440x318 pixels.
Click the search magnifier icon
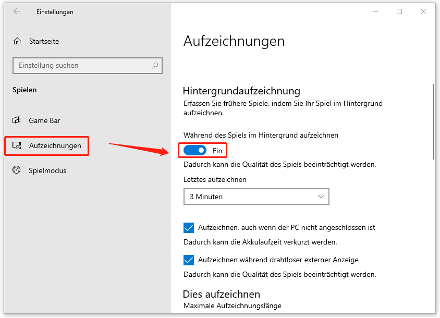pyautogui.click(x=155, y=66)
